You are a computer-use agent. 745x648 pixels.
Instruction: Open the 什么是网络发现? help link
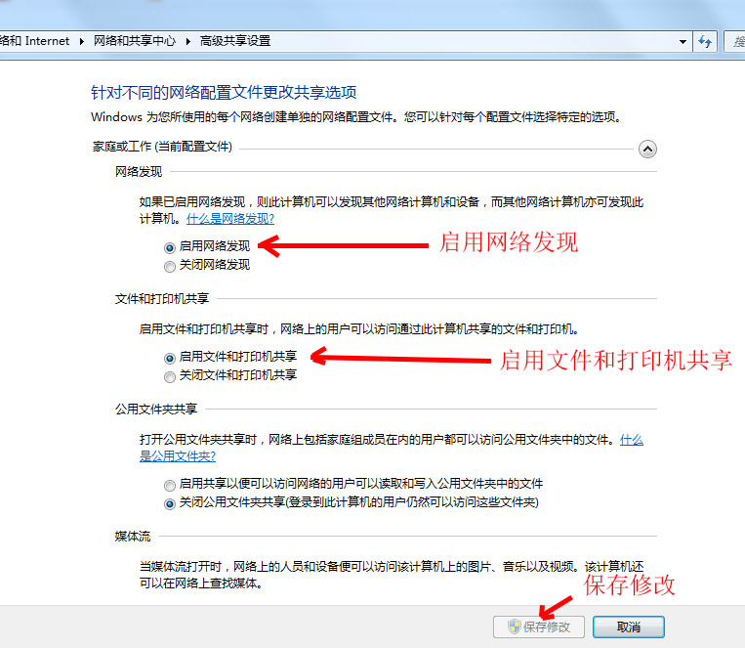pos(230,219)
